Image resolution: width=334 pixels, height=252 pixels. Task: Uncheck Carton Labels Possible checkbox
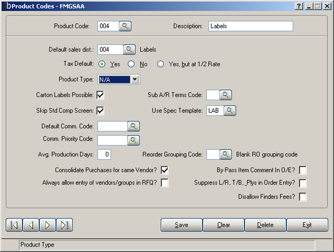point(100,95)
